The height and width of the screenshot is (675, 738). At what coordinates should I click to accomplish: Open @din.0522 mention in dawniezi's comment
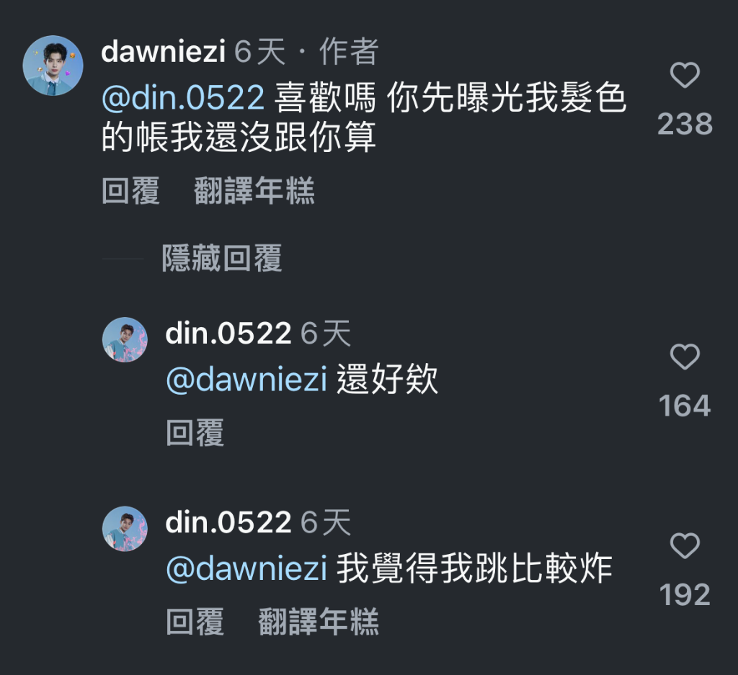coord(183,98)
